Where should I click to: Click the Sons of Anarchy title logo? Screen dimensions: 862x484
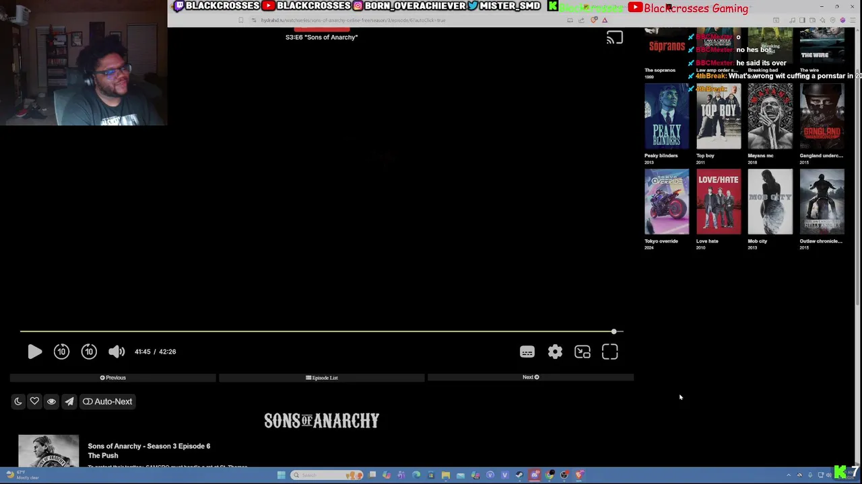coord(322,421)
